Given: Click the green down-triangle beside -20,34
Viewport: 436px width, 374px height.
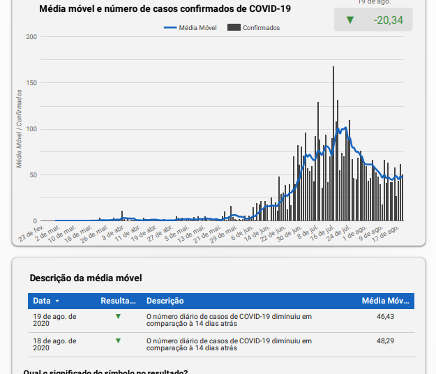Looking at the screenshot, I should coord(349,20).
